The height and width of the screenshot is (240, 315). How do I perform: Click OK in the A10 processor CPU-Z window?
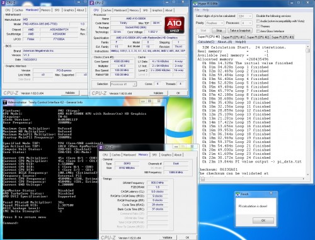coord(178,93)
